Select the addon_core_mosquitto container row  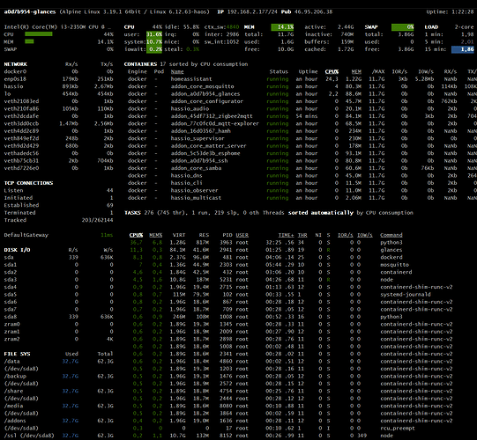(301, 86)
